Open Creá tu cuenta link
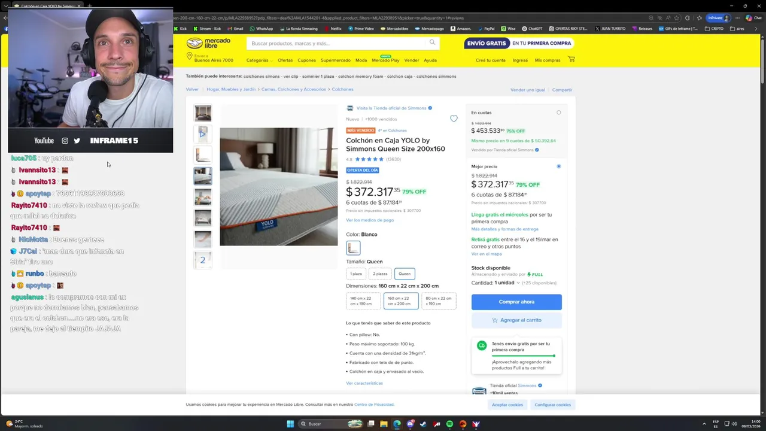The width and height of the screenshot is (766, 431). (490, 60)
